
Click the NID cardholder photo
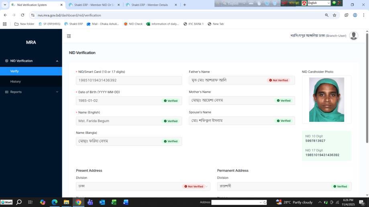tap(326, 100)
